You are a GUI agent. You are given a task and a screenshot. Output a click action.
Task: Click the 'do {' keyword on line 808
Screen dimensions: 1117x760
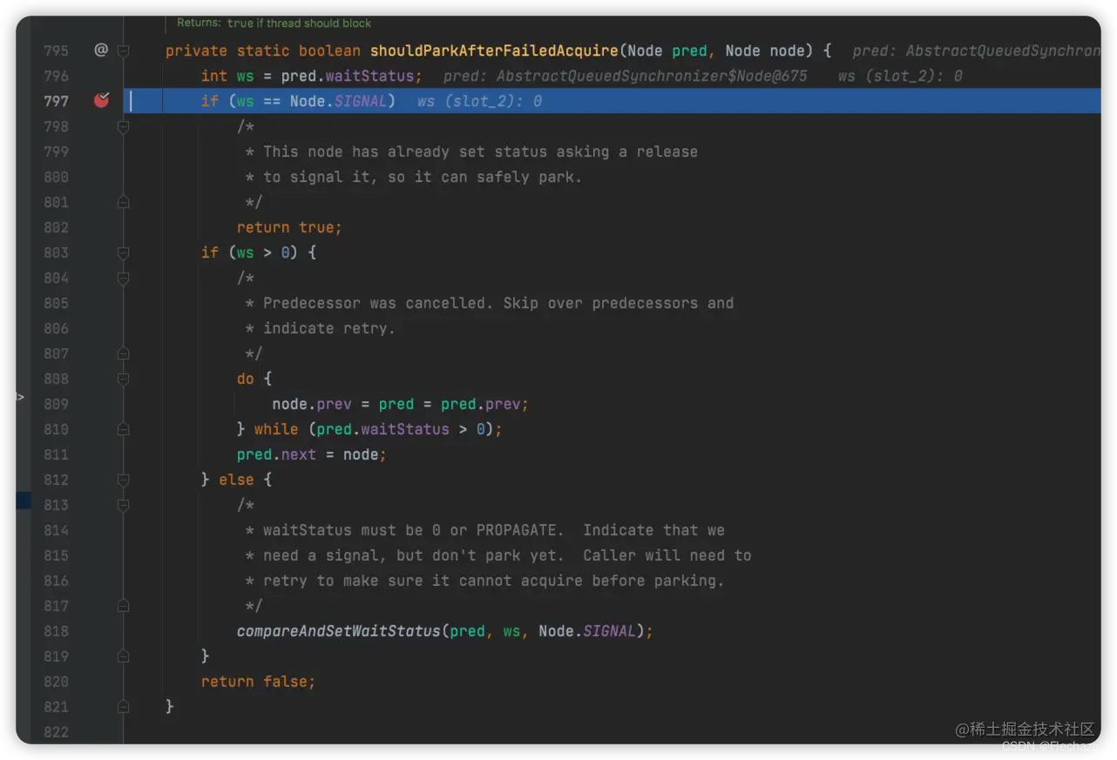(254, 379)
